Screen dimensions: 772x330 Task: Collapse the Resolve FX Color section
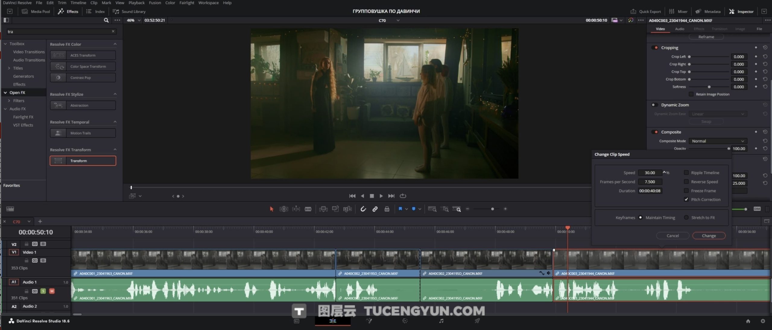(115, 44)
